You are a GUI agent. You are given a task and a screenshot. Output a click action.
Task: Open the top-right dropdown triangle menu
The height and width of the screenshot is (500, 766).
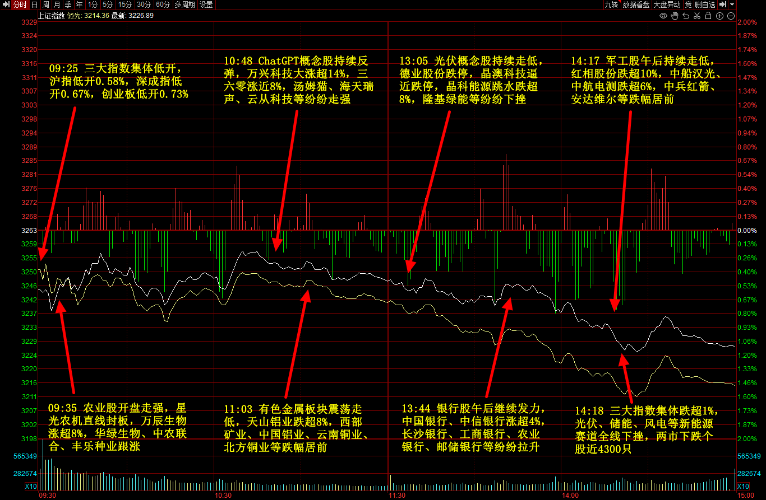[732, 4]
